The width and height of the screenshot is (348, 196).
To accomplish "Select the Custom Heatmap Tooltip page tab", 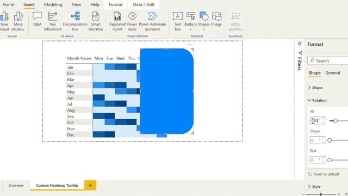I will pyautogui.click(x=57, y=185).
